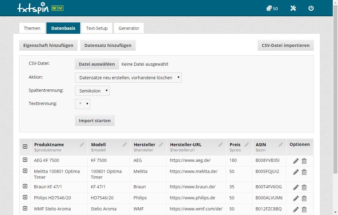Delete the Braun KF 47/1 record
Viewport: 338px width, 215px height.
(x=304, y=187)
